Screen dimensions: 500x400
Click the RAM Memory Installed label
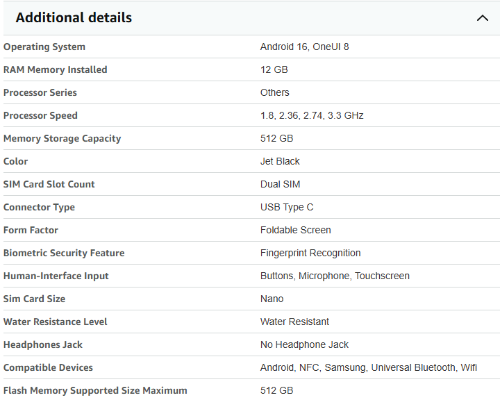pos(55,69)
